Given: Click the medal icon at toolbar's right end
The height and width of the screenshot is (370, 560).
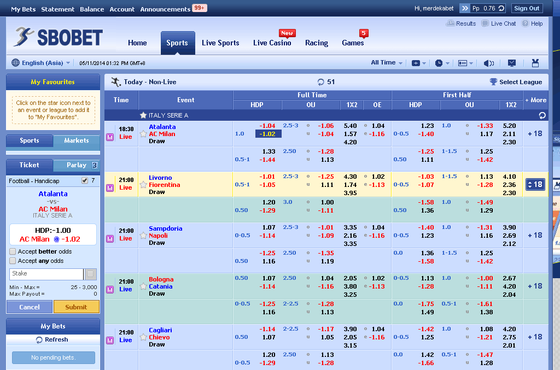Looking at the screenshot, I should tap(535, 63).
